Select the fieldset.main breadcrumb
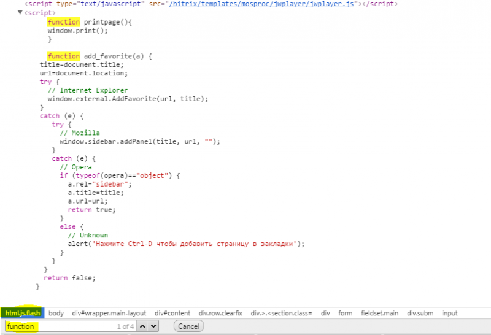 click(x=379, y=313)
